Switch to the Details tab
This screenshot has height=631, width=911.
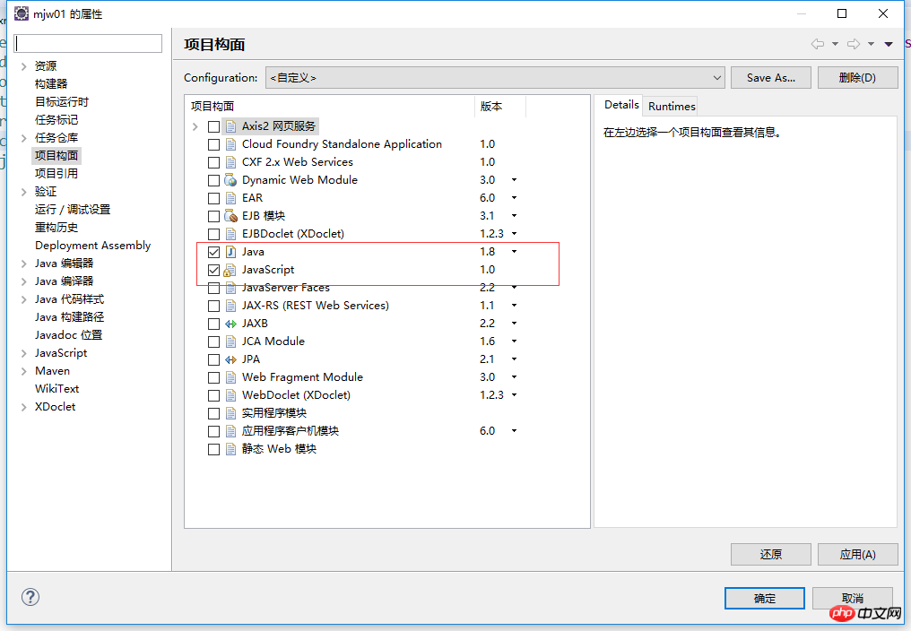tap(621, 105)
